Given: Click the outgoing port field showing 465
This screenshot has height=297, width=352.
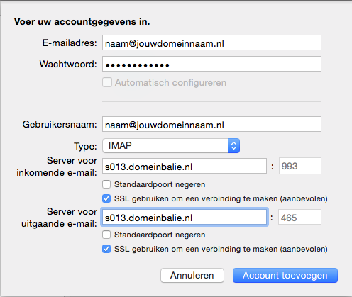Looking at the screenshot, I should pyautogui.click(x=299, y=217).
